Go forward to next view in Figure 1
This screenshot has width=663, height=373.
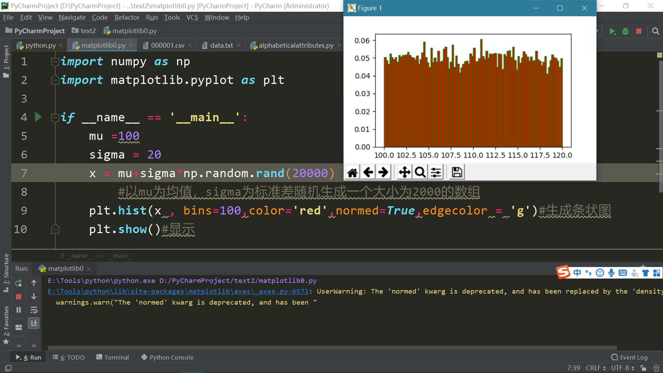click(383, 172)
